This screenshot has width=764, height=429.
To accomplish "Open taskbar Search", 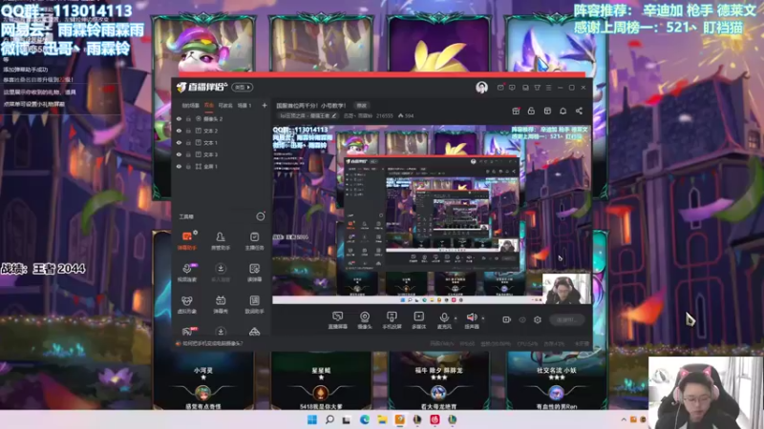I will point(329,419).
